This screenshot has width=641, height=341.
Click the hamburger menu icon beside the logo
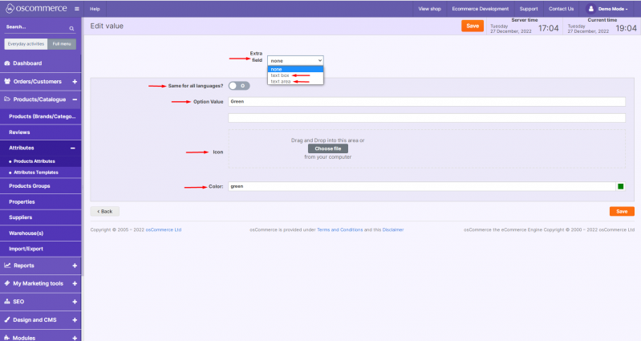tap(76, 8)
